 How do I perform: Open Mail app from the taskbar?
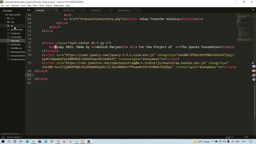click(46, 141)
